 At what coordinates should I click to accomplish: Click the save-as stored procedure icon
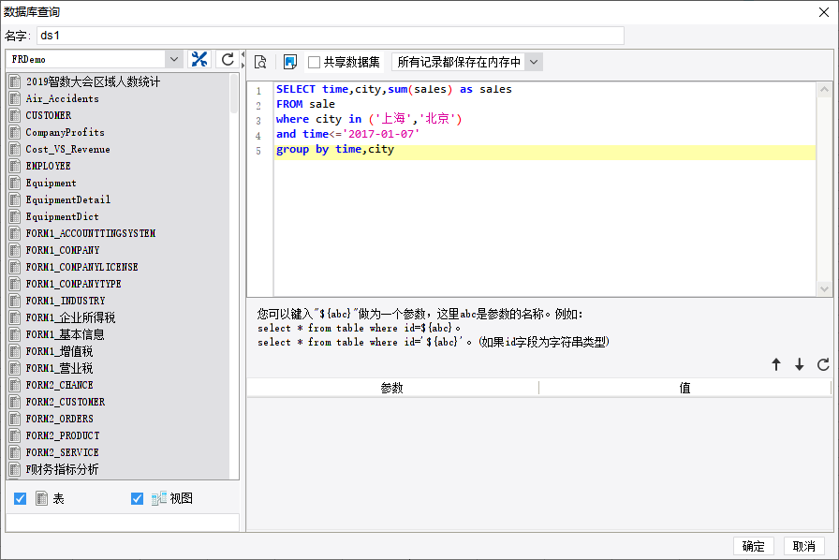(290, 62)
